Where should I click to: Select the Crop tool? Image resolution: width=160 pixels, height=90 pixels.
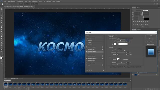click(1, 18)
